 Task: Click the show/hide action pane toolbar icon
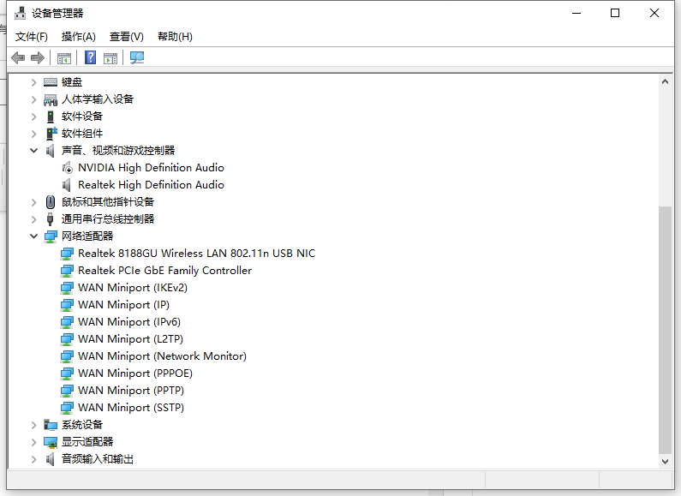[111, 57]
